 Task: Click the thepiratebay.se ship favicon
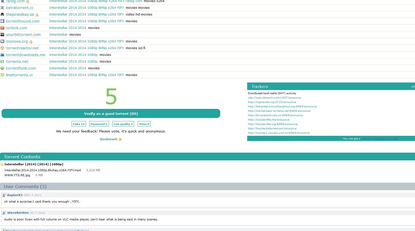(2, 14)
